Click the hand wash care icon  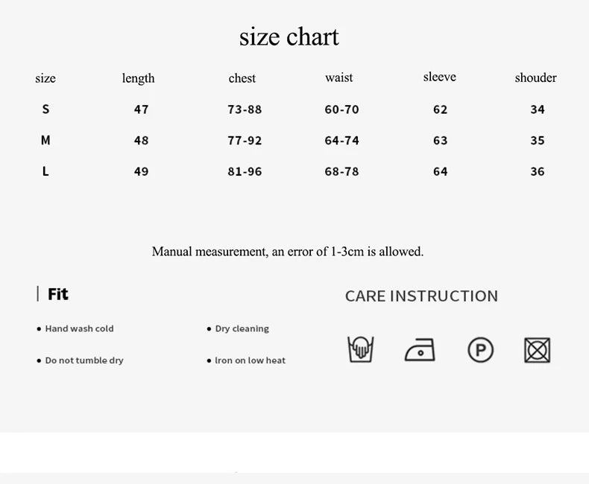click(361, 348)
